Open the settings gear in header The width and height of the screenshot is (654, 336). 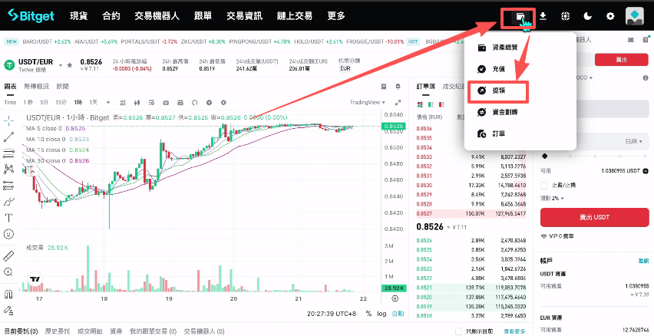click(610, 16)
